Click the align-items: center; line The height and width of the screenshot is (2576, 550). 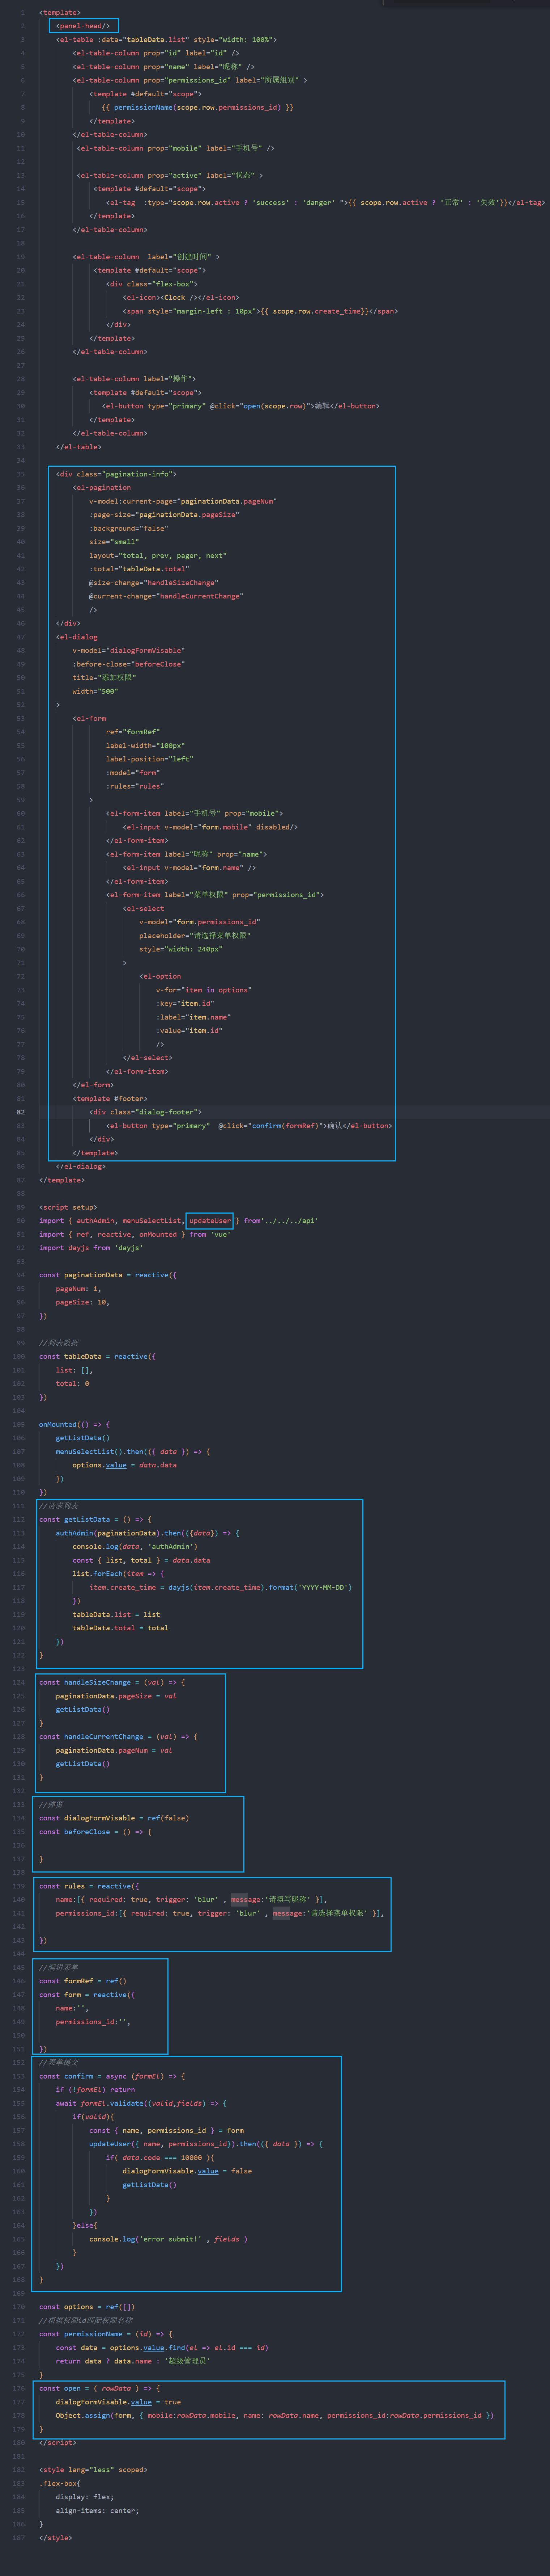tap(97, 2511)
